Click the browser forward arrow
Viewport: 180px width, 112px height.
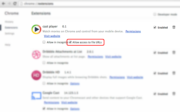point(9,4)
